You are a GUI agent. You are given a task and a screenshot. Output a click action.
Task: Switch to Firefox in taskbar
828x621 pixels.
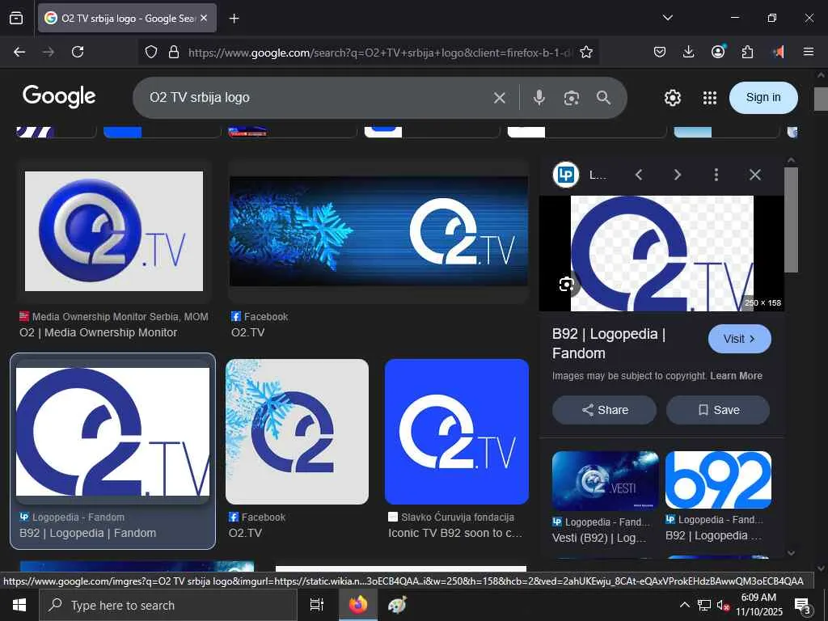click(357, 605)
